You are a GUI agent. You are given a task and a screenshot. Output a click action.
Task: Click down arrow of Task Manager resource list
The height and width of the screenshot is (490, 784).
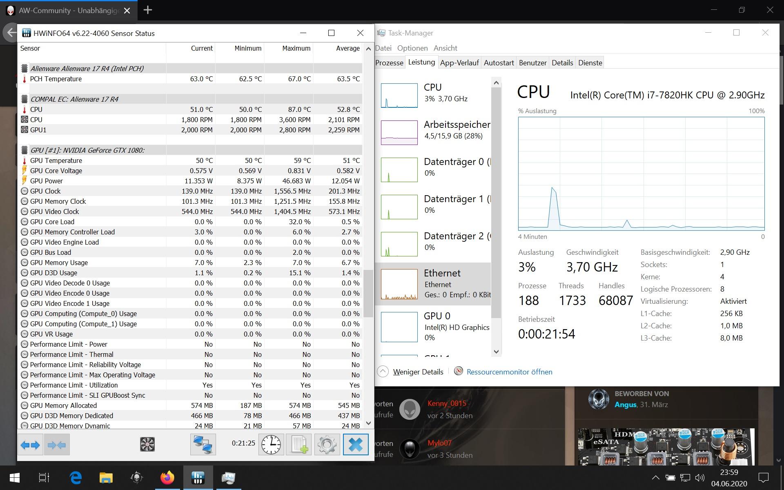(496, 352)
